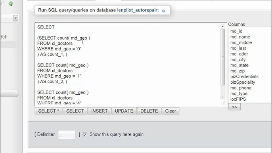Open the SQL help question-mark icon
272x153 pixels.
163,11
